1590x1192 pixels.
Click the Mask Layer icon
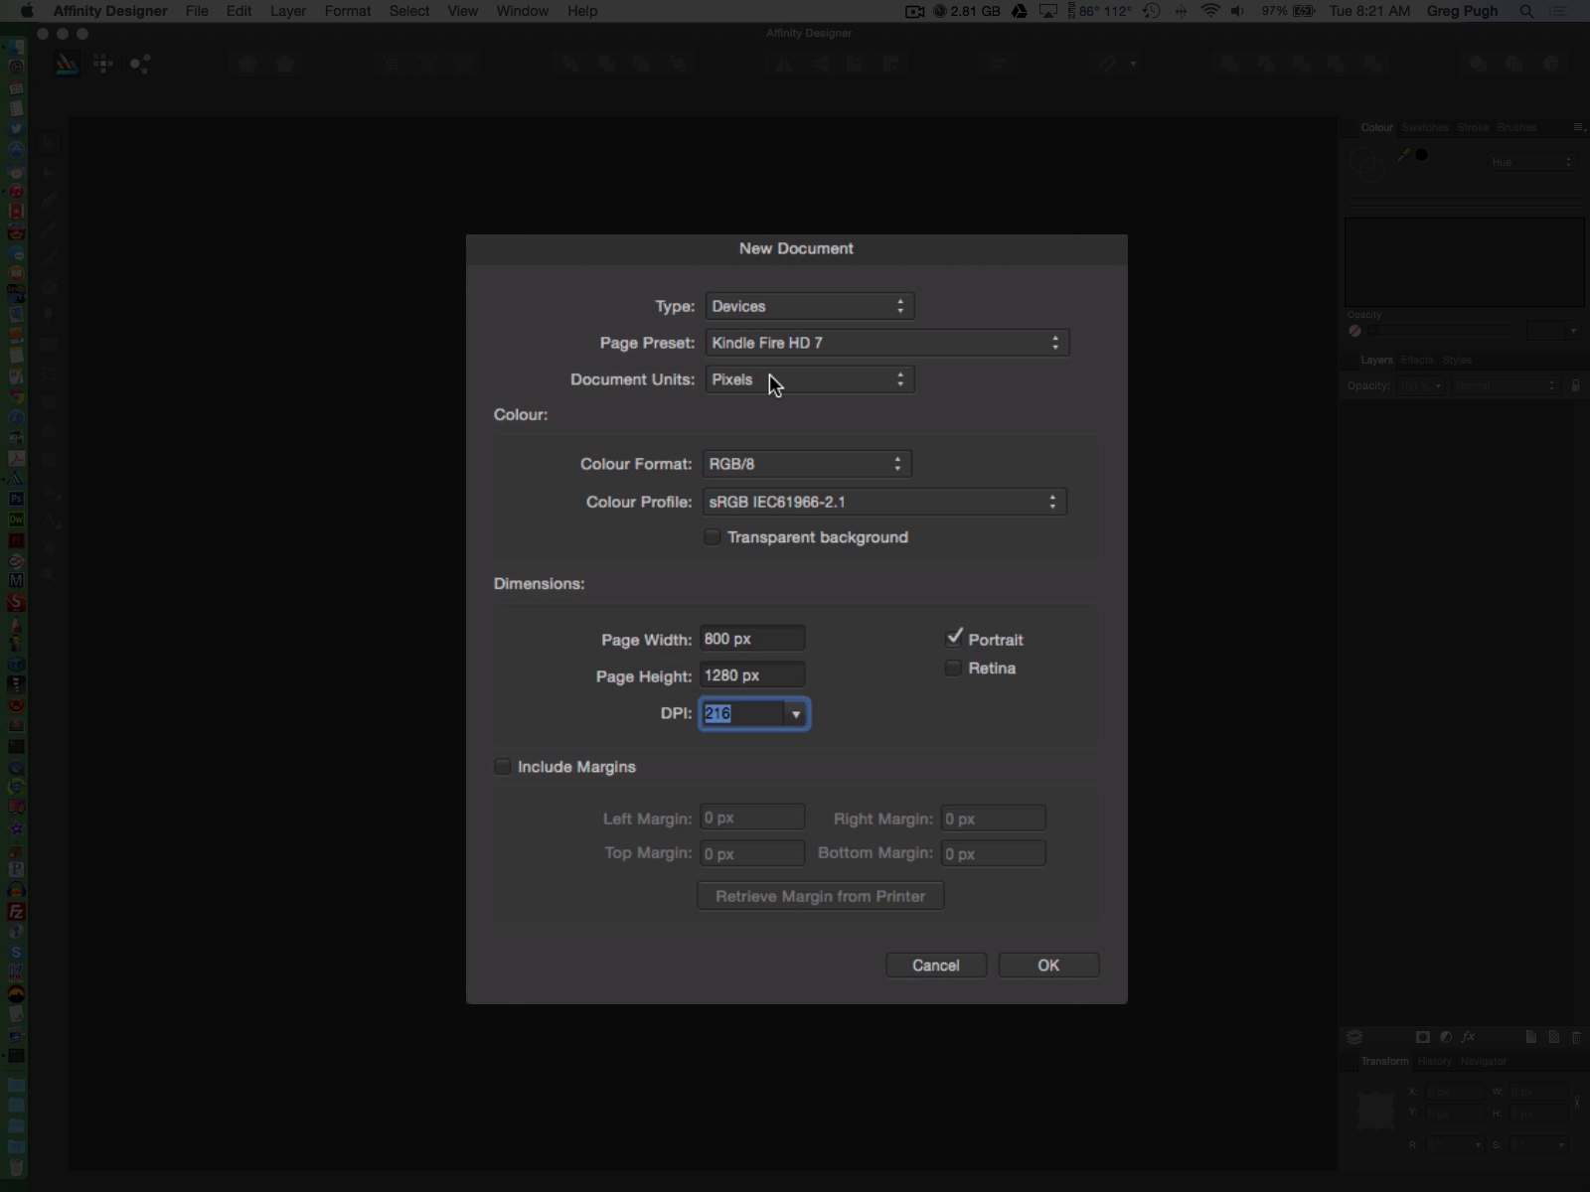pos(1423,1037)
